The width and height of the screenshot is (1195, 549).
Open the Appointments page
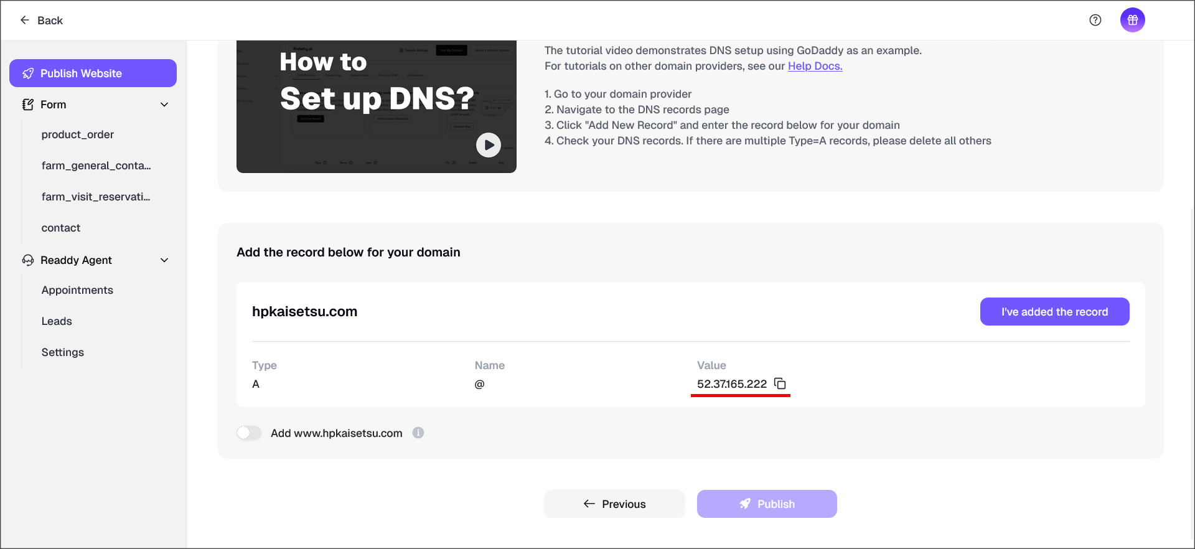77,290
